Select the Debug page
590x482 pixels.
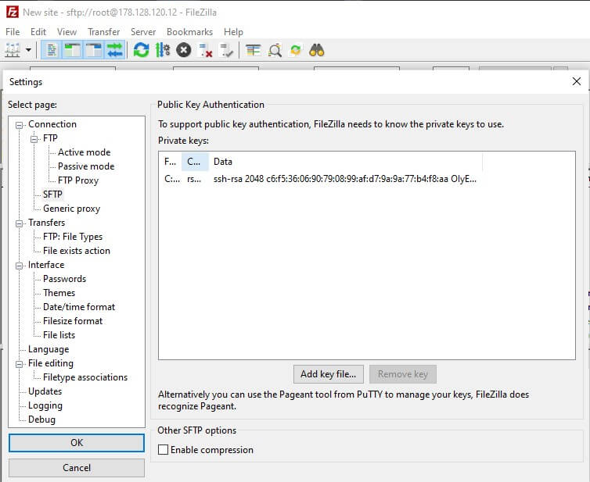pos(41,420)
